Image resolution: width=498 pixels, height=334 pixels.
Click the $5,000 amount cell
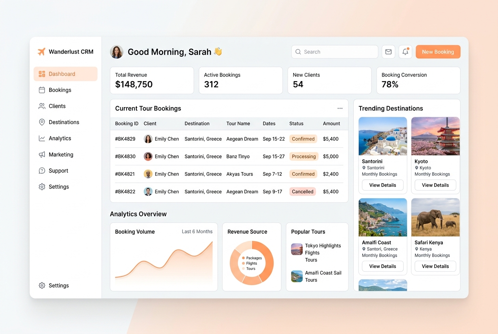[331, 157]
